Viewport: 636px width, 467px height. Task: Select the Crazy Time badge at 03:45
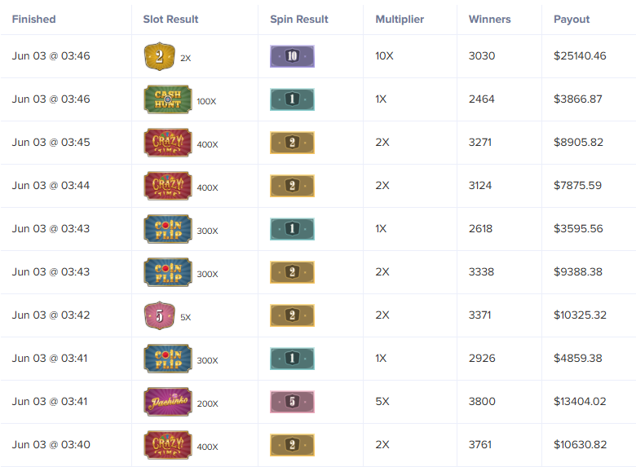167,143
